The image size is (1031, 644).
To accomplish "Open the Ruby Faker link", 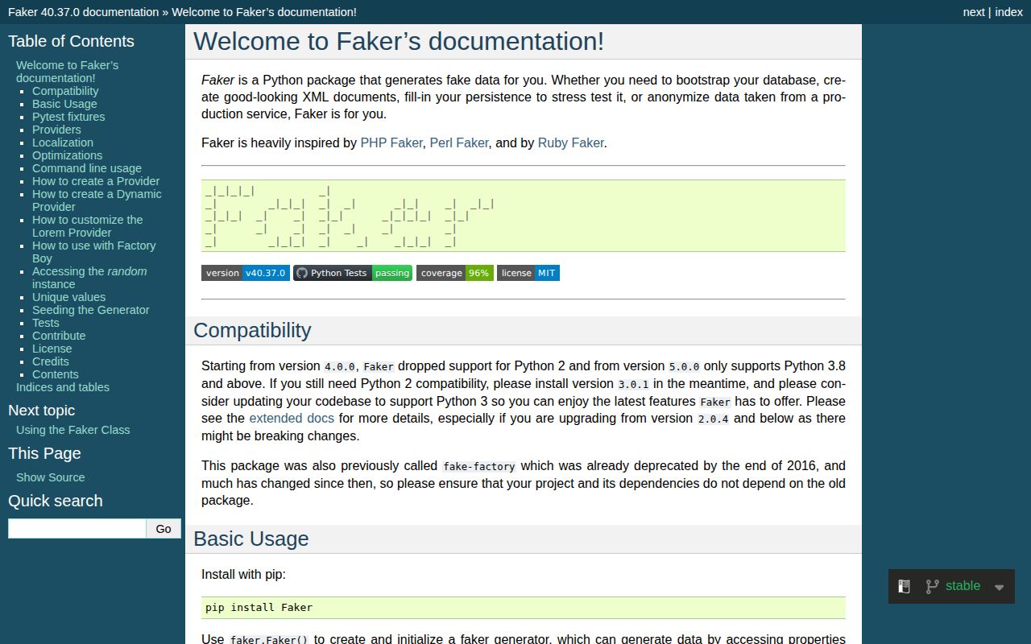I will click(x=571, y=142).
